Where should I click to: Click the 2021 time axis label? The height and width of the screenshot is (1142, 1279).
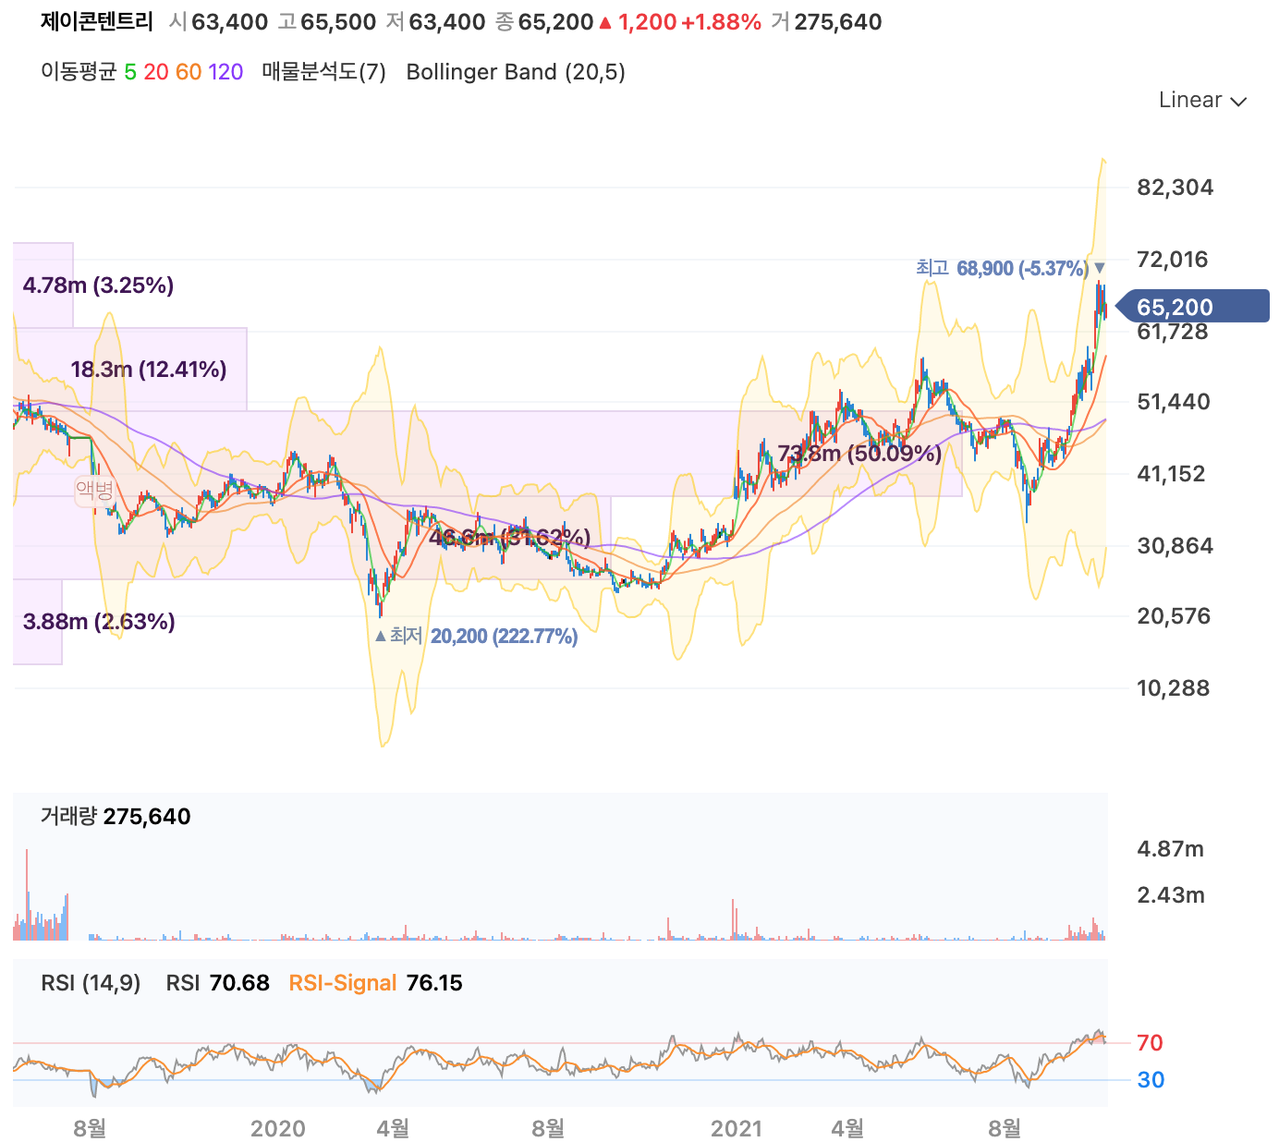[x=737, y=1128]
